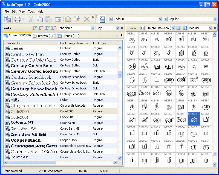
Task: Click the character grid scrollbar thumb
Action: (215, 154)
